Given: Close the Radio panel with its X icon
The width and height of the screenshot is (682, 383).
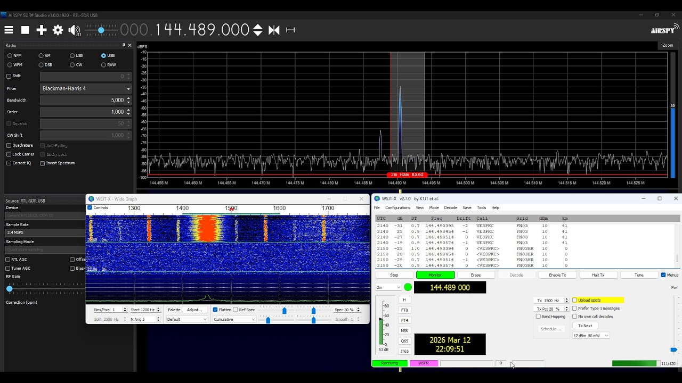Looking at the screenshot, I should pyautogui.click(x=129, y=46).
